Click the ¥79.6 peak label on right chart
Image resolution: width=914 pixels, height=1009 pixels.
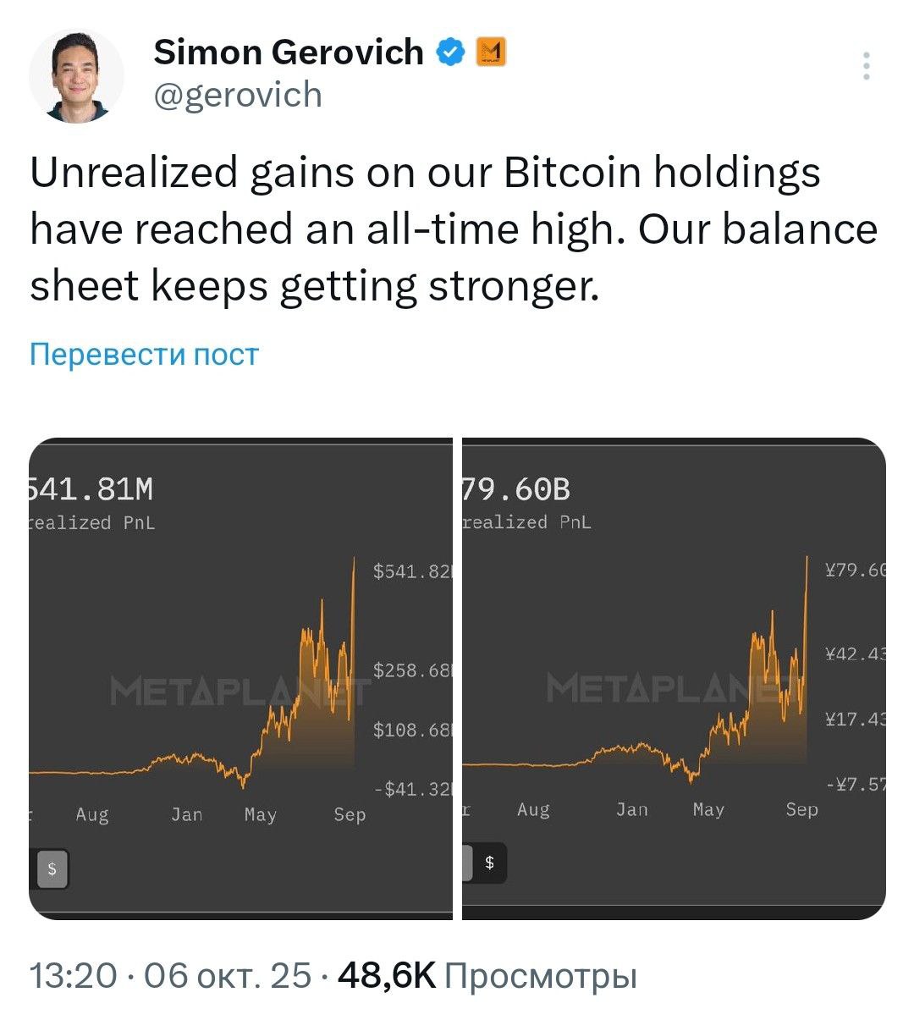pyautogui.click(x=855, y=571)
